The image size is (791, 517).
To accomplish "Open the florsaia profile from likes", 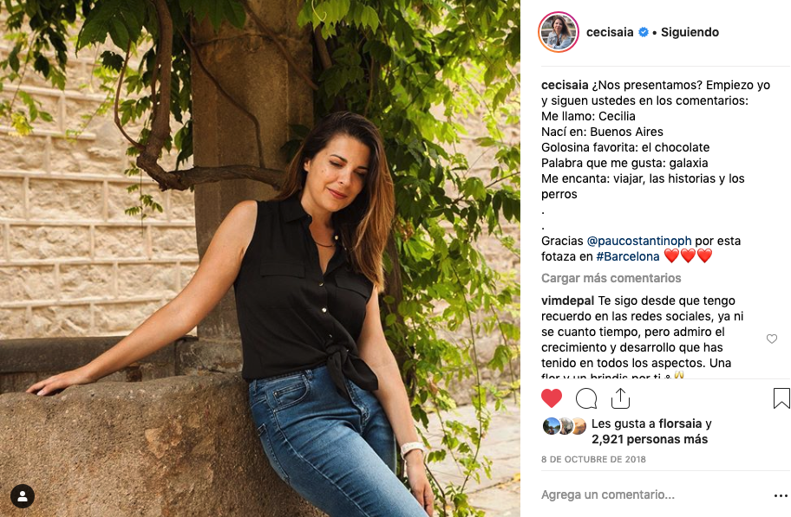I will point(680,423).
